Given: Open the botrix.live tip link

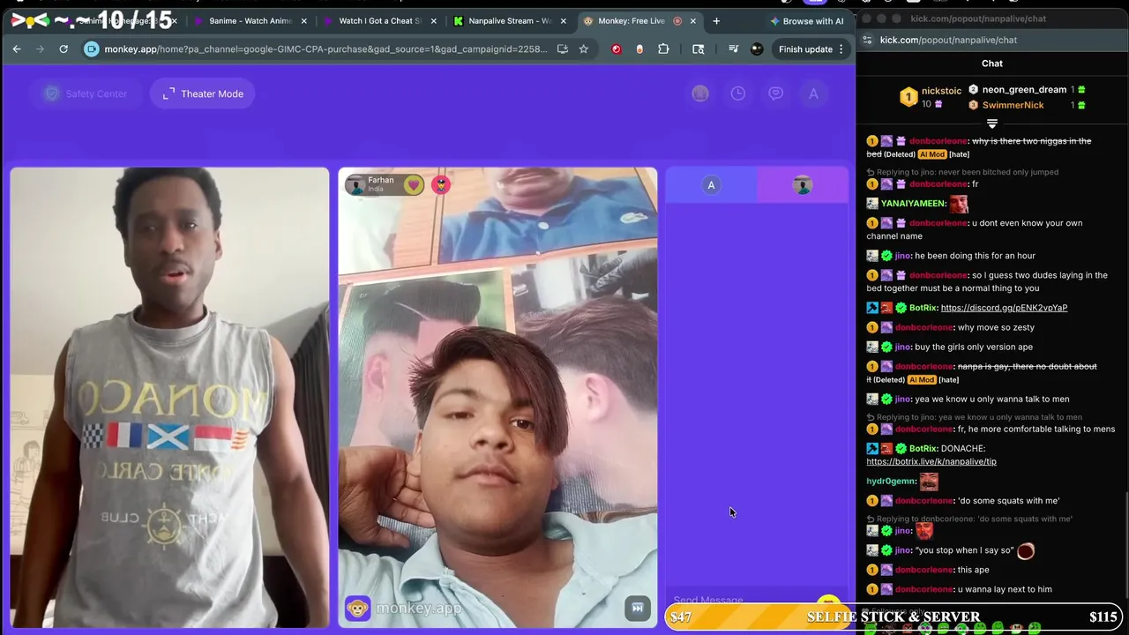Looking at the screenshot, I should [931, 461].
